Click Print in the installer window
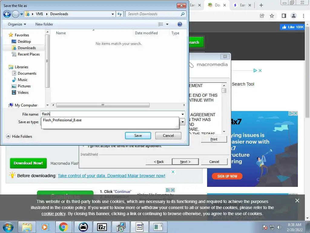This screenshot has height=233, width=310. tap(214, 139)
